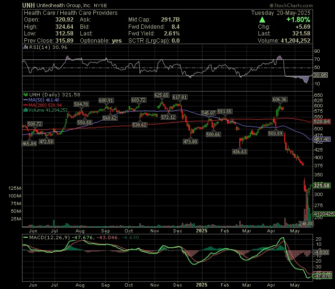Viewport: 335px width, 289px height.
Task: Click the last price tag 321.58
Action: (x=322, y=185)
